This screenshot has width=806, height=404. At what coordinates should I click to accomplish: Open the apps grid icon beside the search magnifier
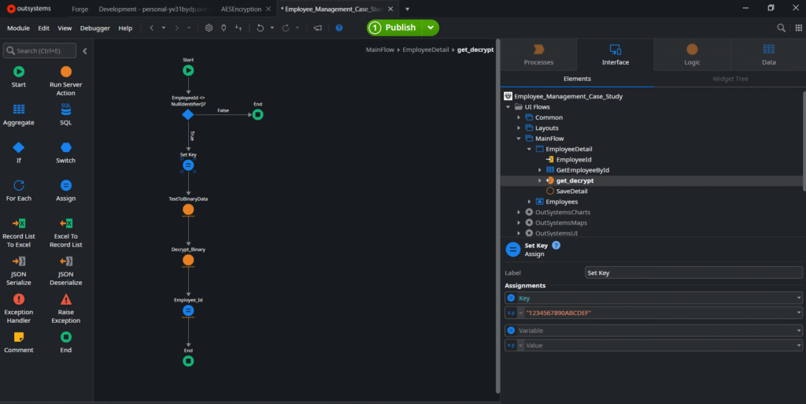coord(798,28)
